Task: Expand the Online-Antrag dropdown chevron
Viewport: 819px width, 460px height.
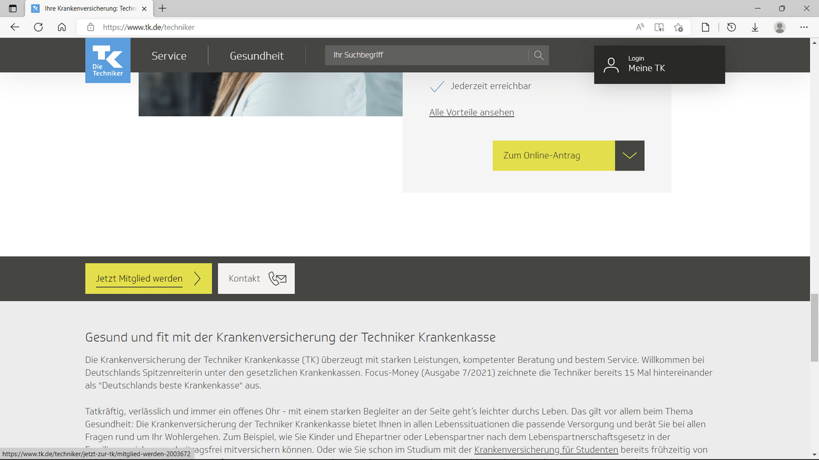Action: pyautogui.click(x=630, y=155)
